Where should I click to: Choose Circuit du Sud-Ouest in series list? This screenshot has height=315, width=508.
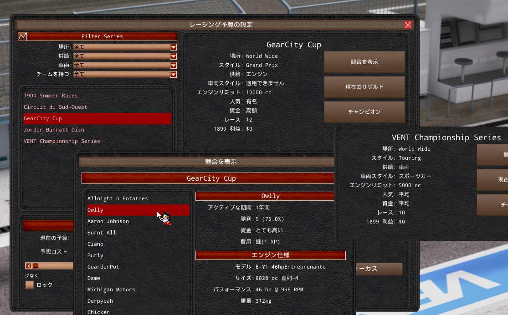[x=55, y=107]
